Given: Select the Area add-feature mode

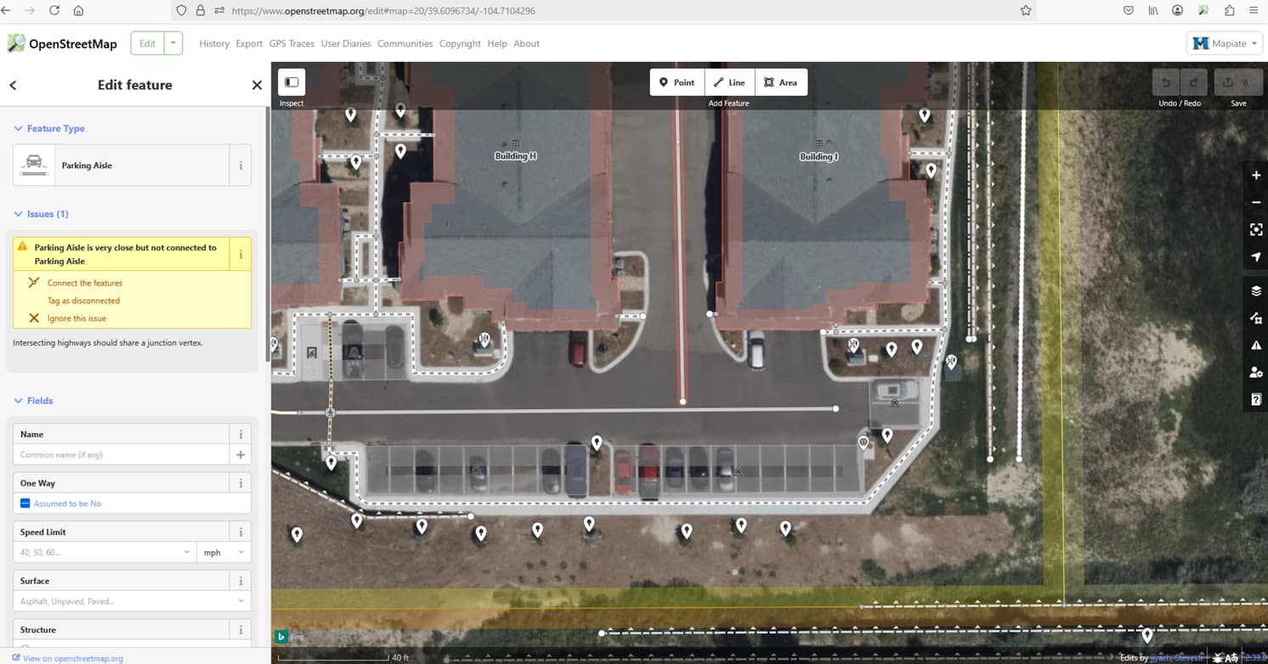Looking at the screenshot, I should [781, 82].
